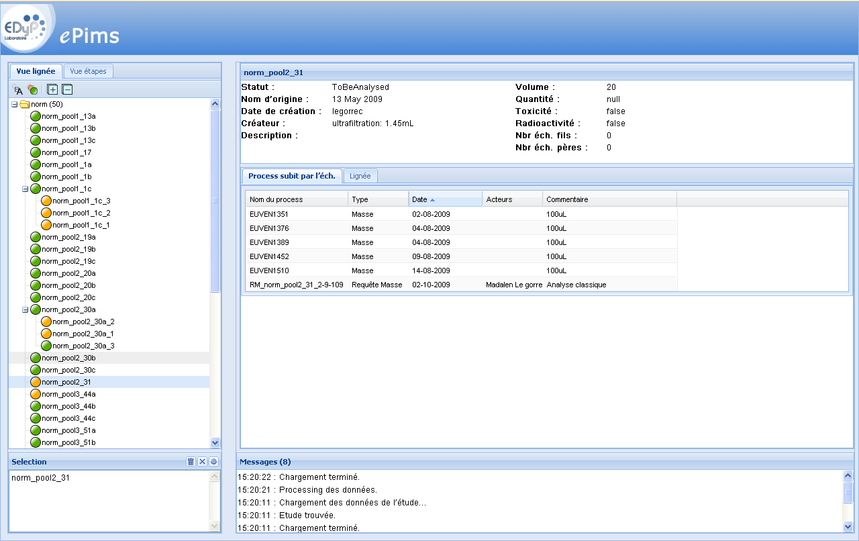Select the name filter tool icon
This screenshot has height=541, width=859.
18,89
